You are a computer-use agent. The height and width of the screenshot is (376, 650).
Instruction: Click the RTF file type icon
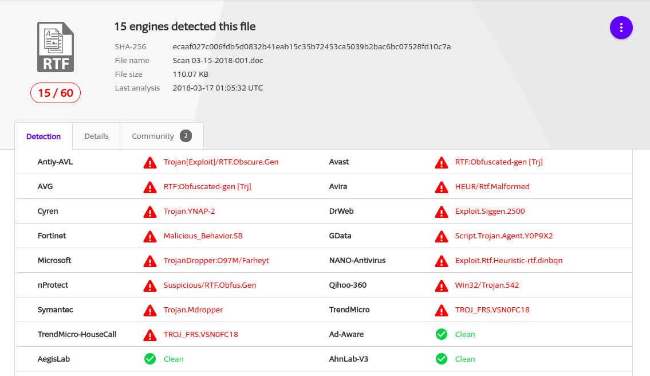[56, 47]
